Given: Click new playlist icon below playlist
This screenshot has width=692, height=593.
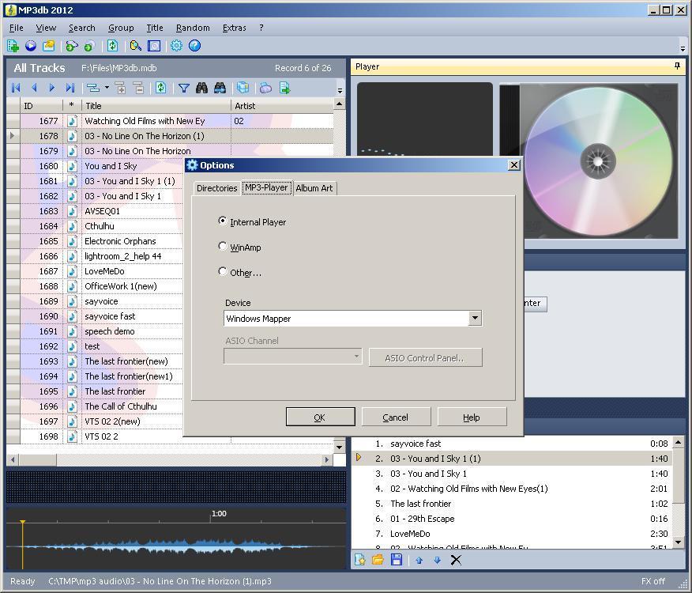Looking at the screenshot, I should [x=360, y=560].
